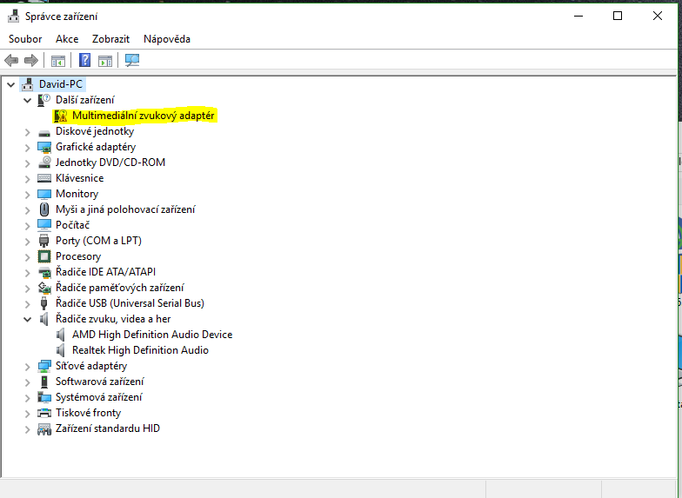Click the David-PC computer icon
Screen dimensions: 682x498
click(x=28, y=84)
